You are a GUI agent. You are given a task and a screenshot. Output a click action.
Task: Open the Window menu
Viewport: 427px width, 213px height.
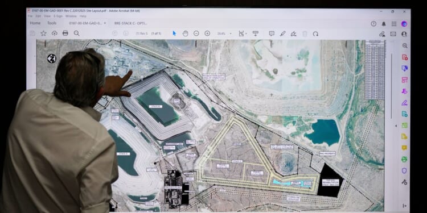point(71,16)
